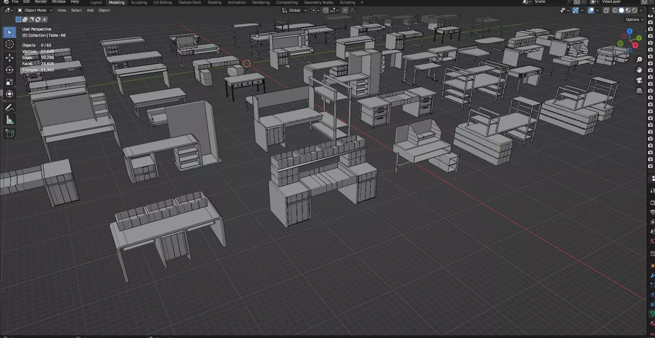This screenshot has width=655, height=338.
Task: Open the pivot point dropdown
Action: coord(315,10)
